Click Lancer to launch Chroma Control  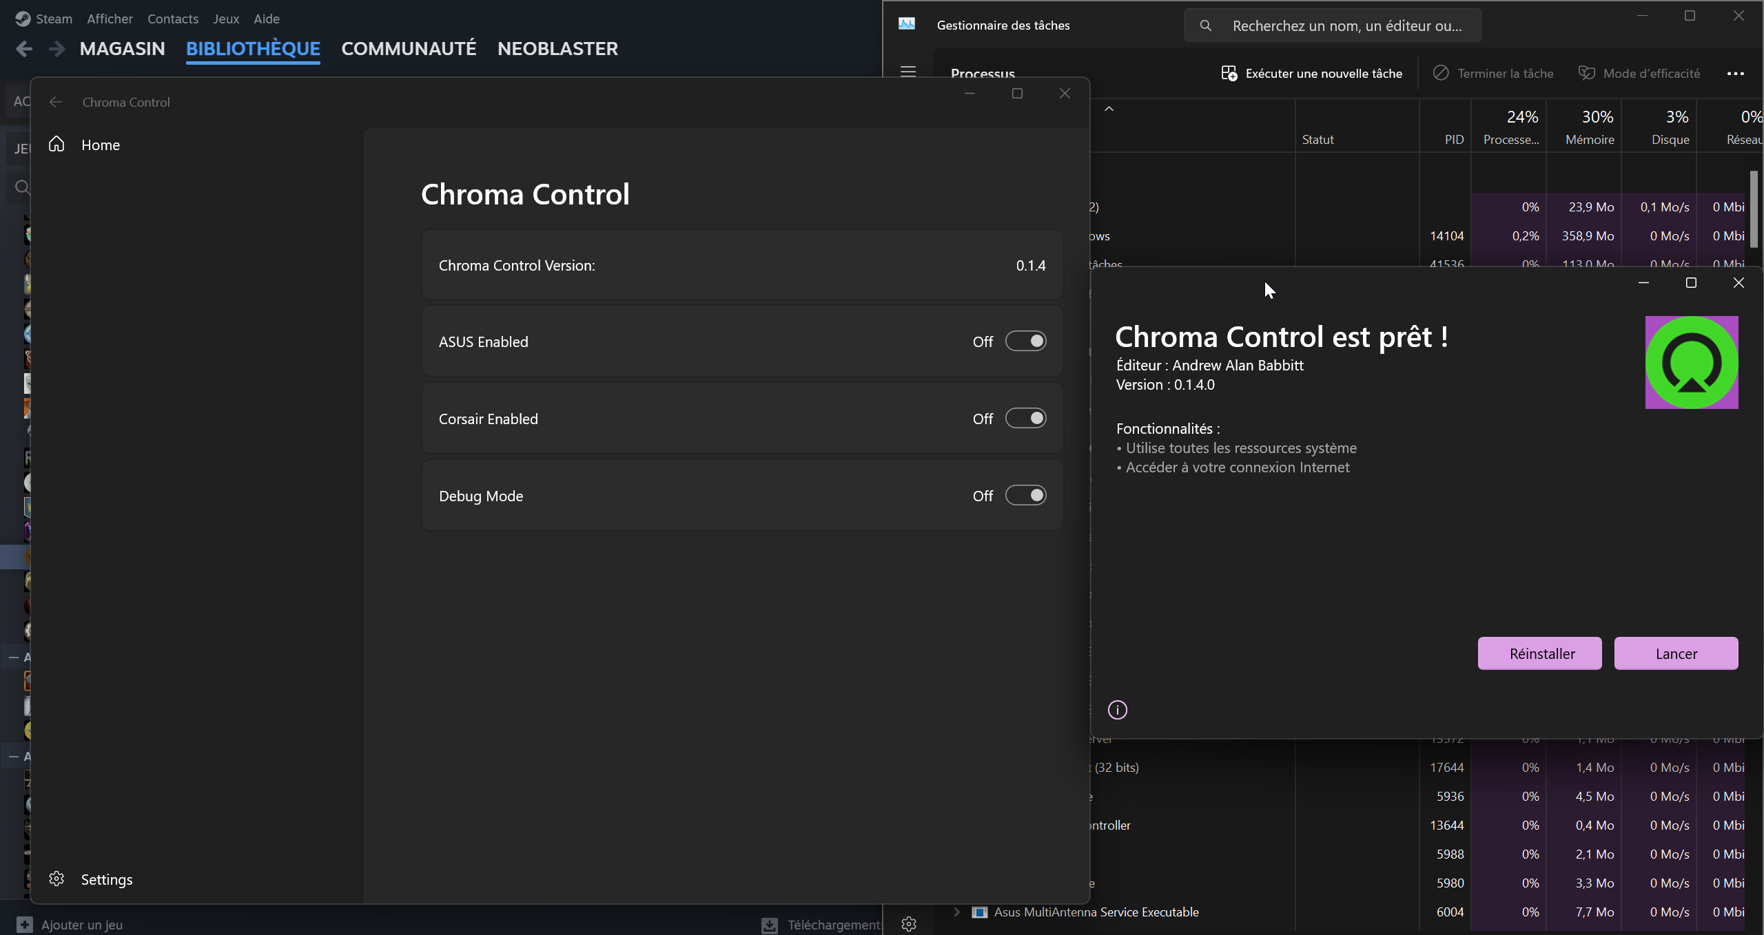1676,653
